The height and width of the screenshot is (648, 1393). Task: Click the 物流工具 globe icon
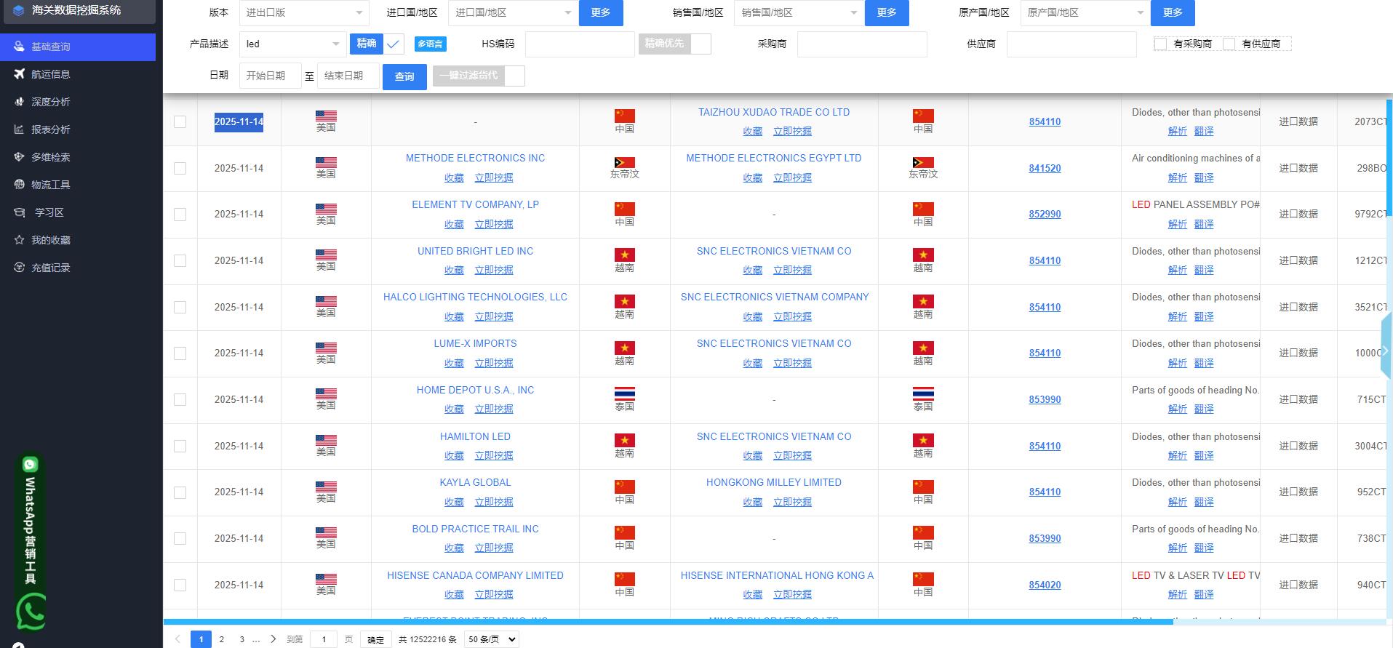click(20, 185)
